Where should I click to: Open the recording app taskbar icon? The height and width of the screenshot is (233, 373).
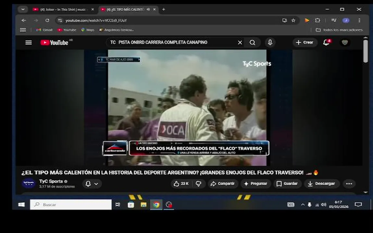click(x=169, y=205)
